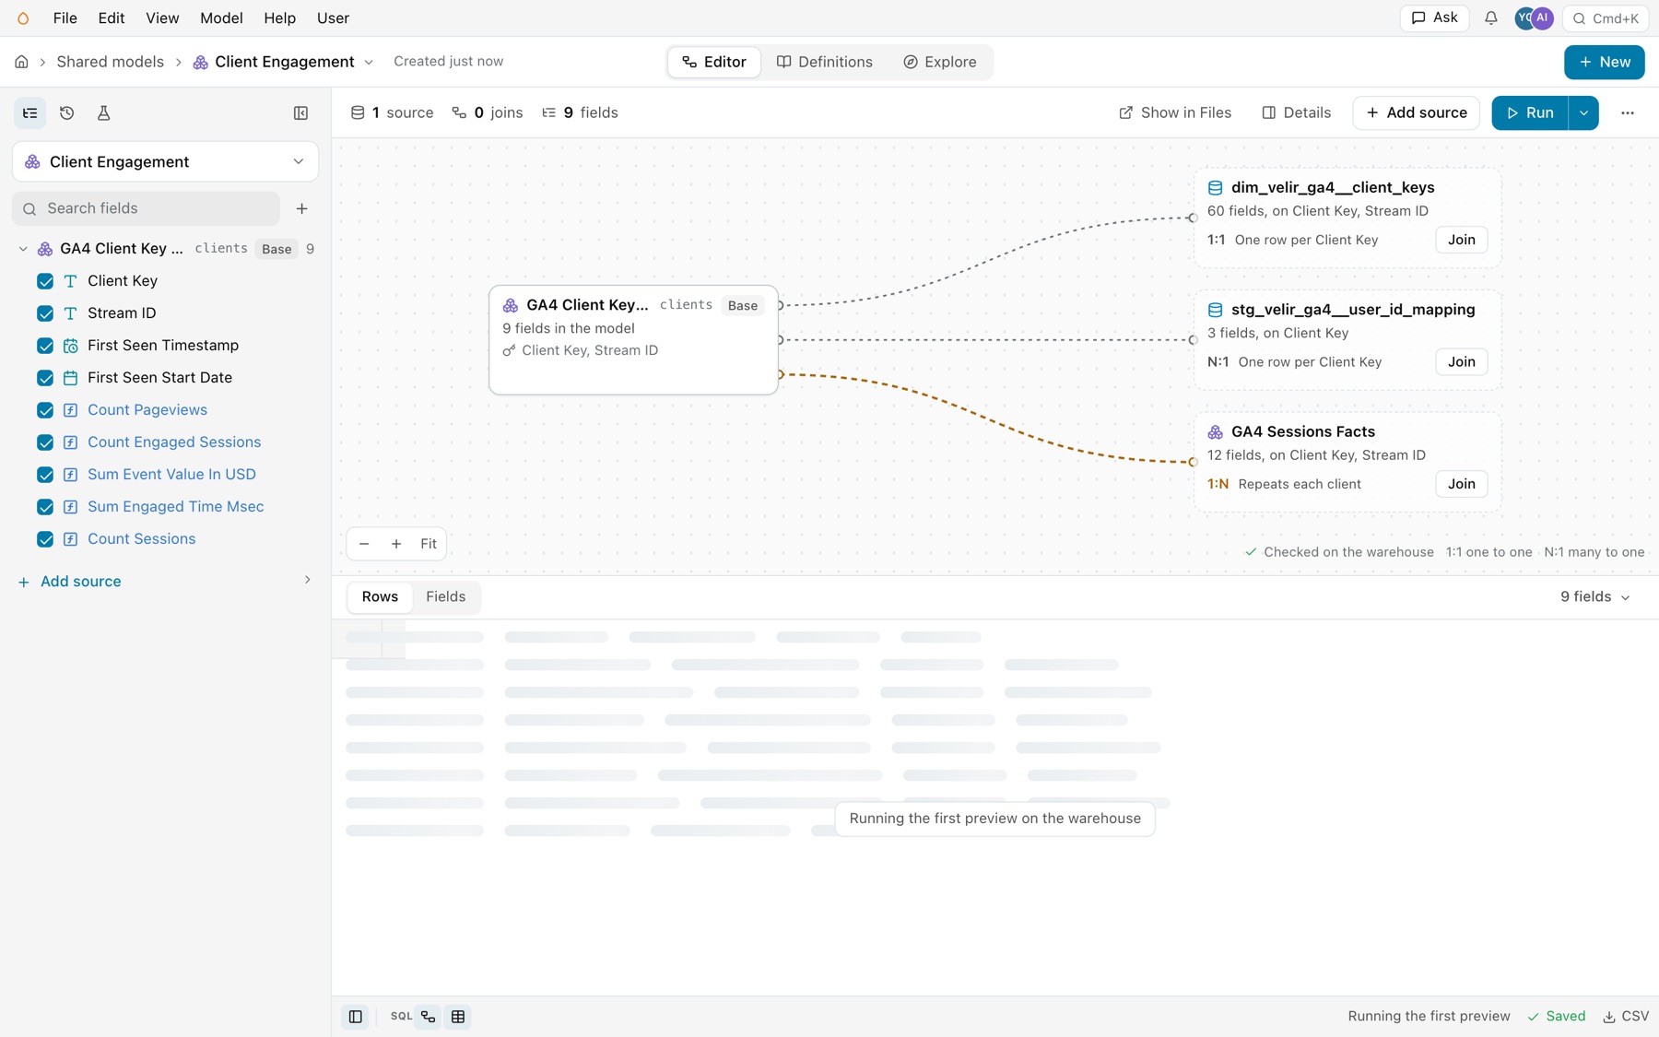Screen dimensions: 1659x1037
Task: Switch to the Definitions tab
Action: pos(824,62)
